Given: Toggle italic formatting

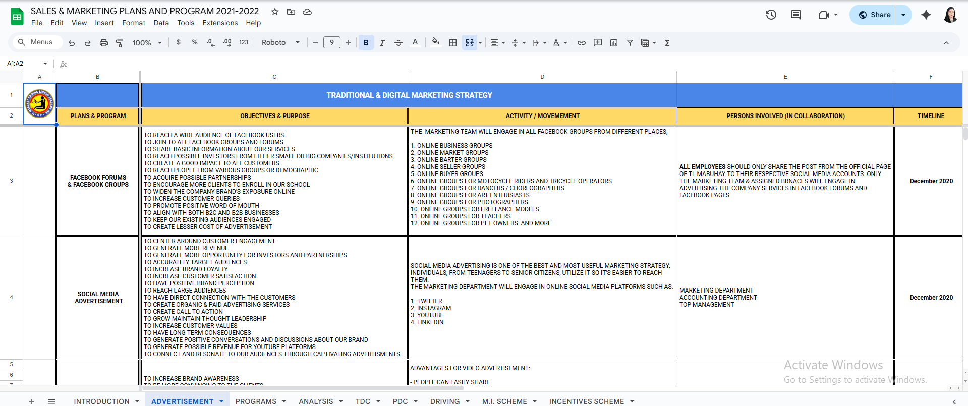Looking at the screenshot, I should click(382, 43).
